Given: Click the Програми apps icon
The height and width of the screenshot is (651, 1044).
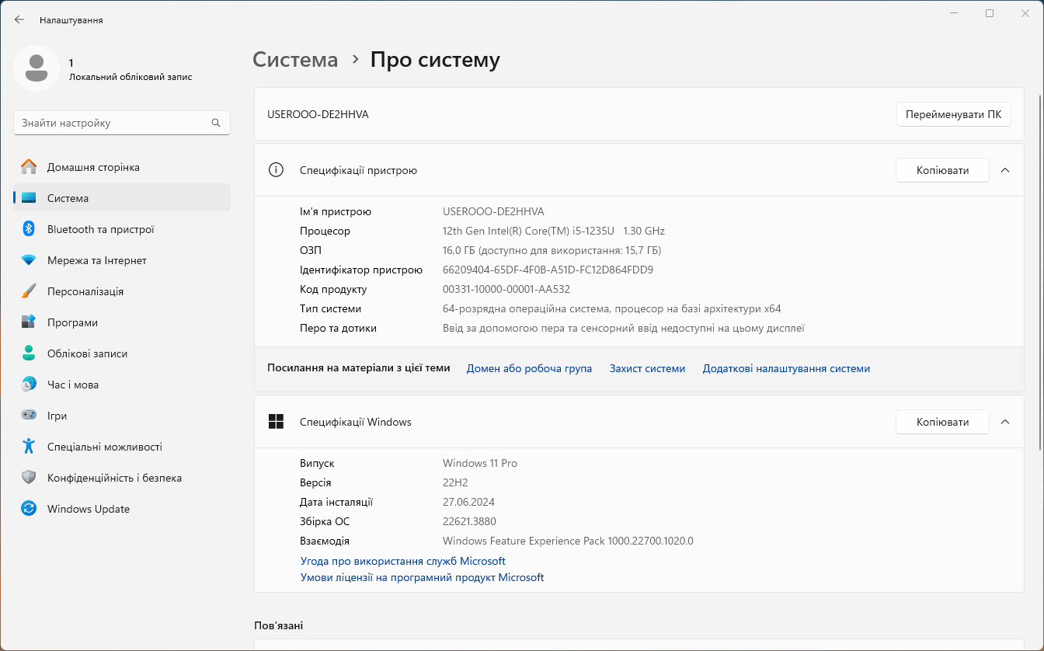Looking at the screenshot, I should point(29,322).
